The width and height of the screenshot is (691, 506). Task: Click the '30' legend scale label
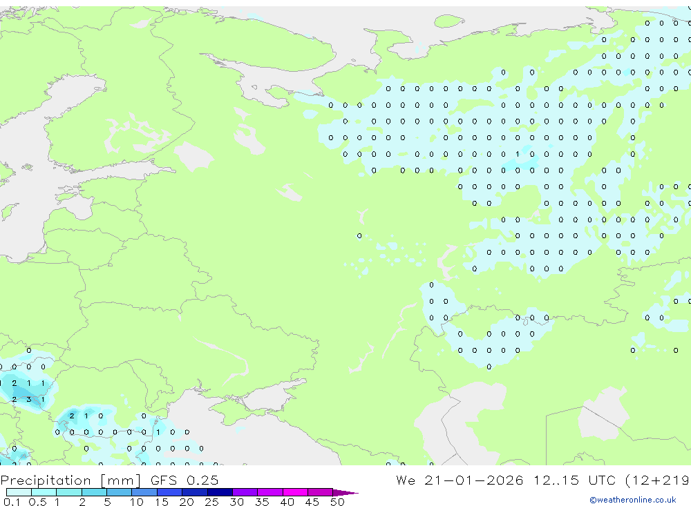point(236,502)
